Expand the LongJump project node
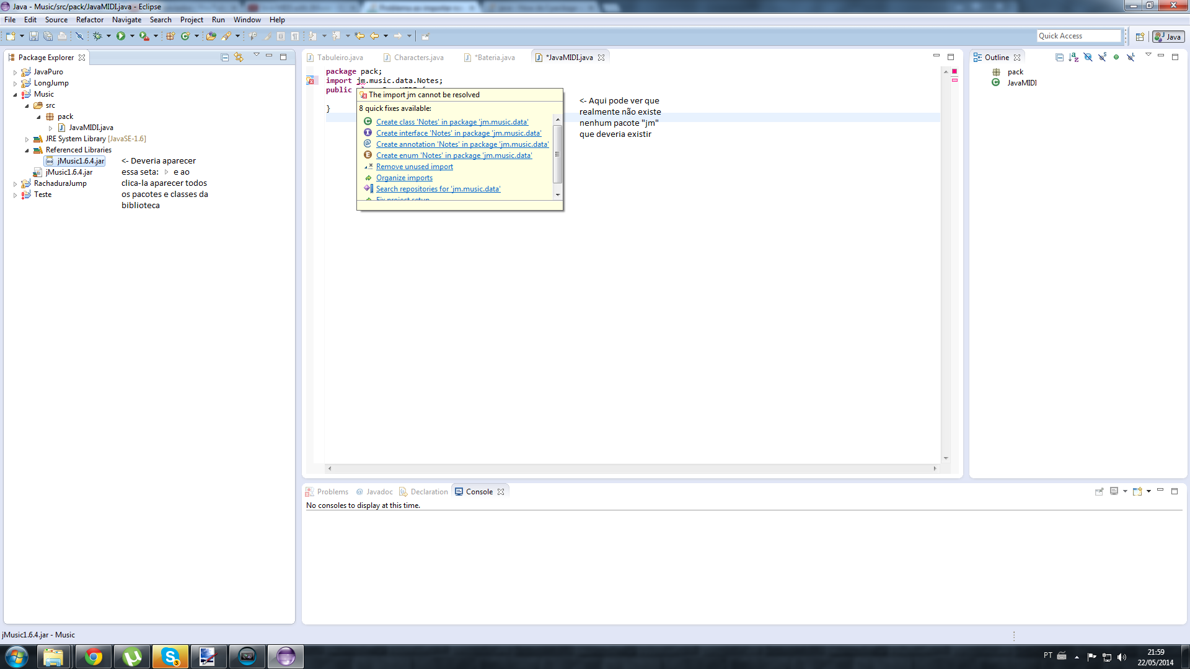 [15, 84]
